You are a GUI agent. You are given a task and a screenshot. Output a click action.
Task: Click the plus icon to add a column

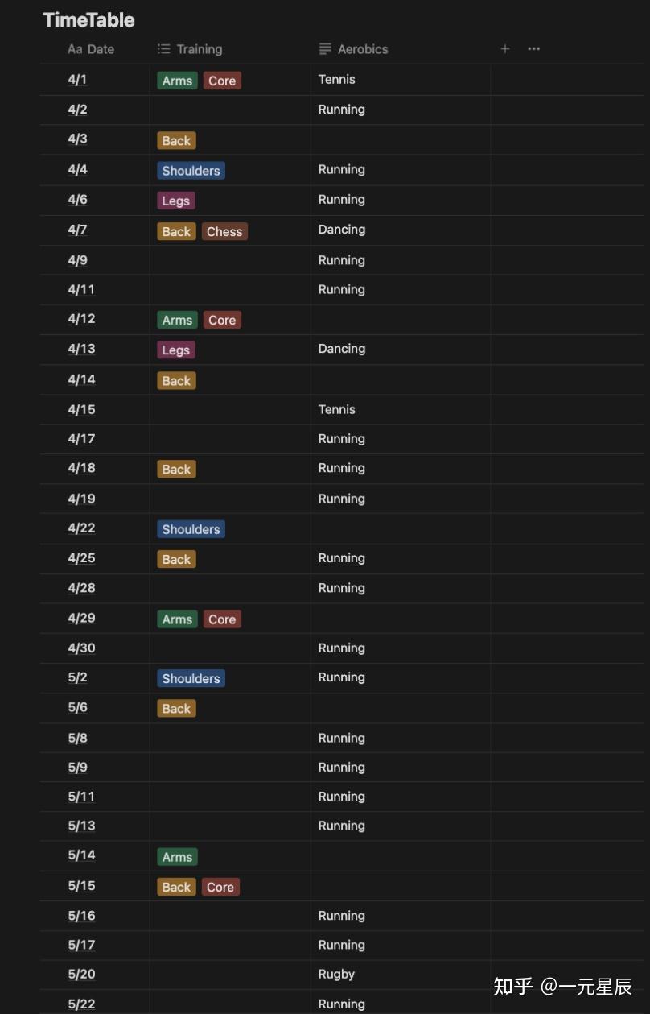click(x=505, y=49)
